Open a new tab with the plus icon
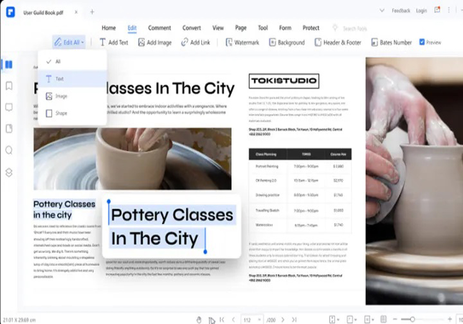Screen dimensions: 463x324 pos(92,12)
